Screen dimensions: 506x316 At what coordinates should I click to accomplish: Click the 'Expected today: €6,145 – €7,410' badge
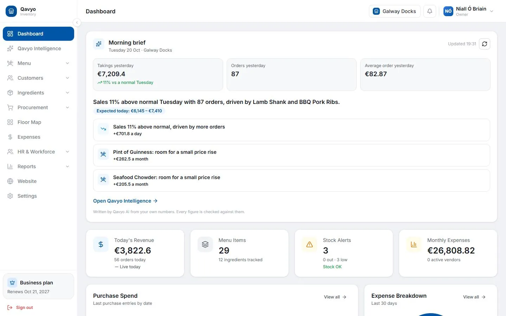point(129,111)
